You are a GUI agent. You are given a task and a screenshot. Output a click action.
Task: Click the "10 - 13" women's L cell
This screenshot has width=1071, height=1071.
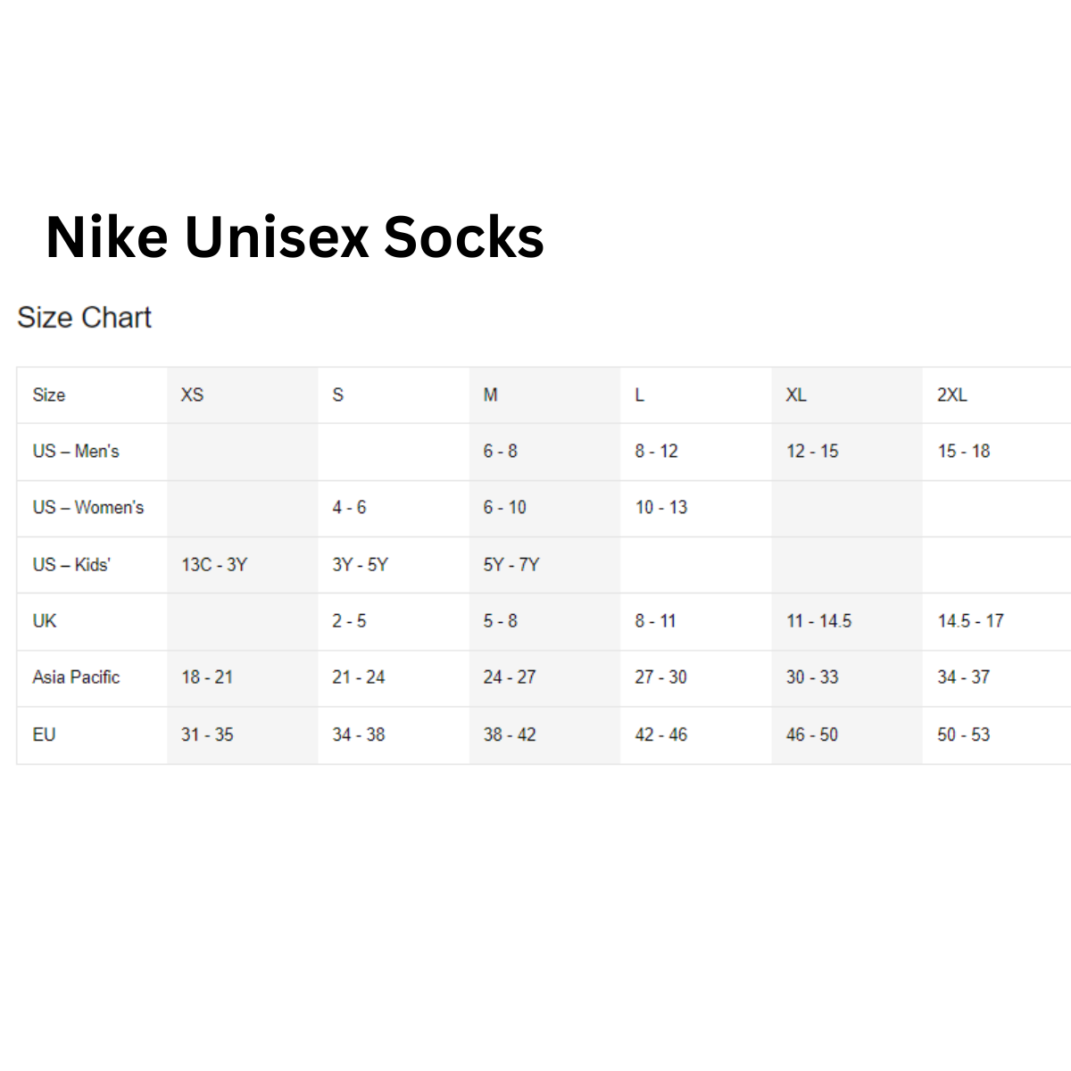coord(661,508)
